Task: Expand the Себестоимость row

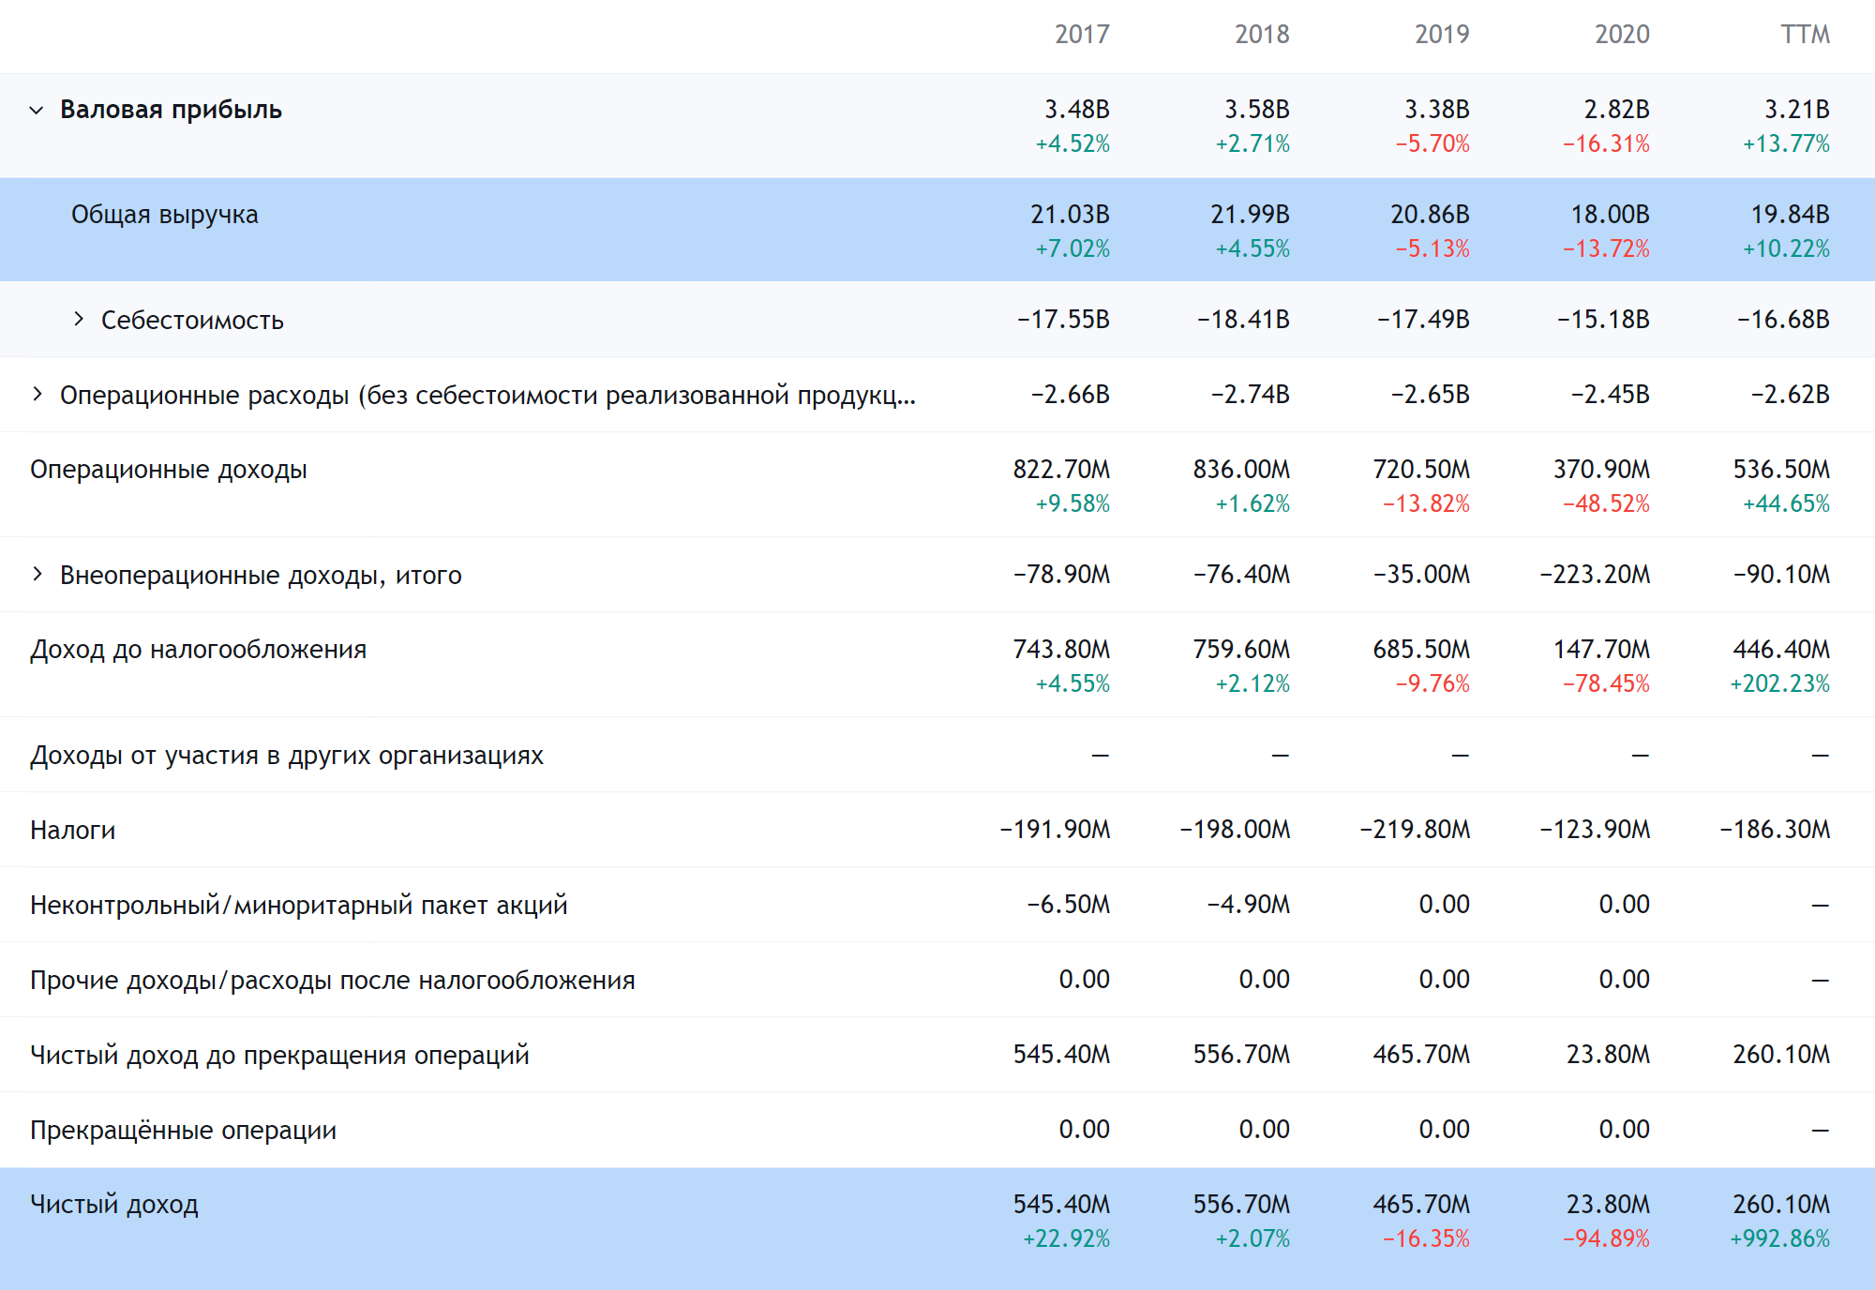Action: tap(79, 319)
